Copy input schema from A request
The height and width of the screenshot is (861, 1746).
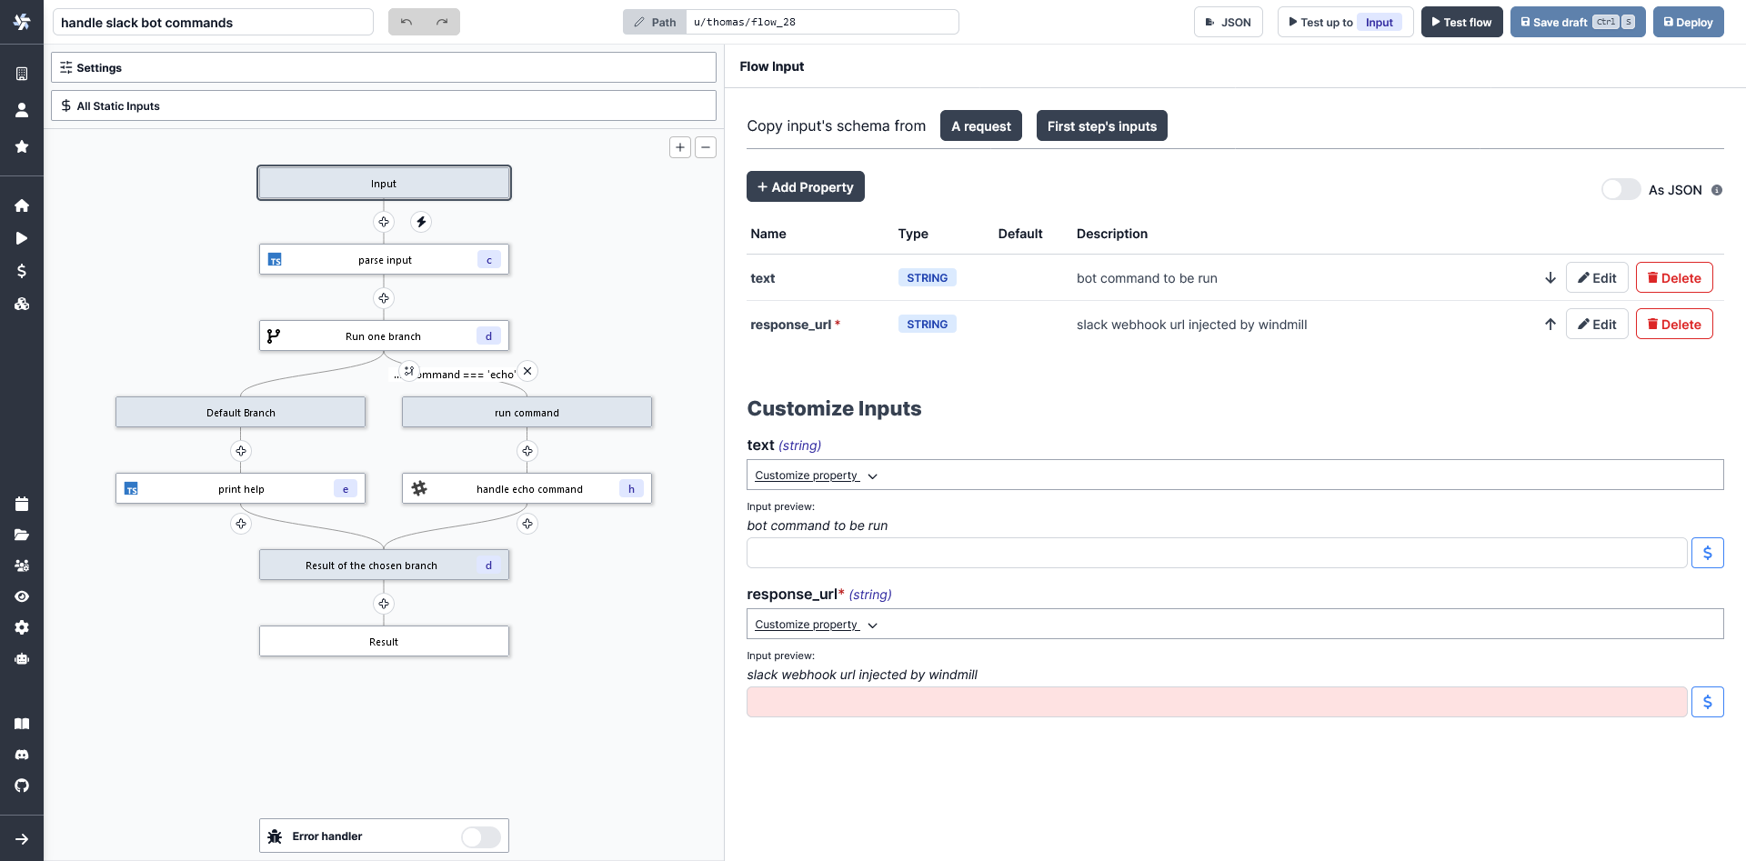click(x=980, y=125)
